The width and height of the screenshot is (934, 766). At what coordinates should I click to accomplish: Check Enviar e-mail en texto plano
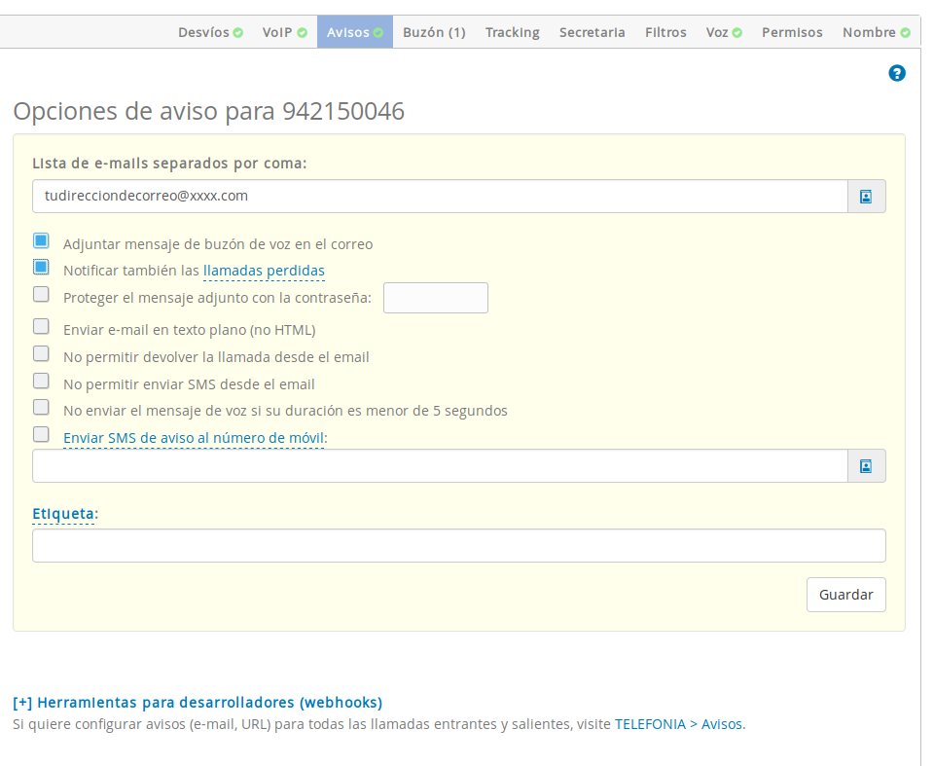41,326
